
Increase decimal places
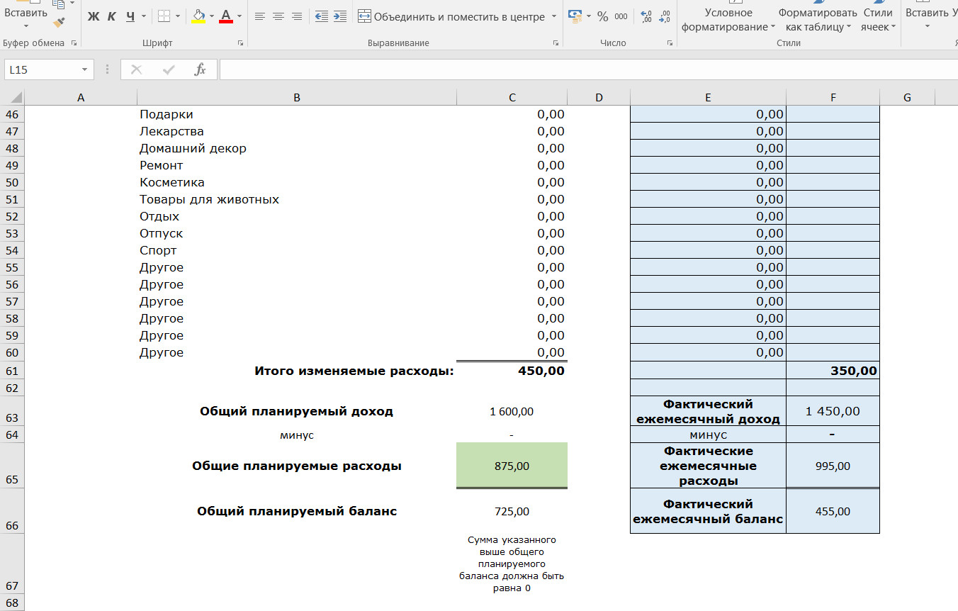pos(646,16)
